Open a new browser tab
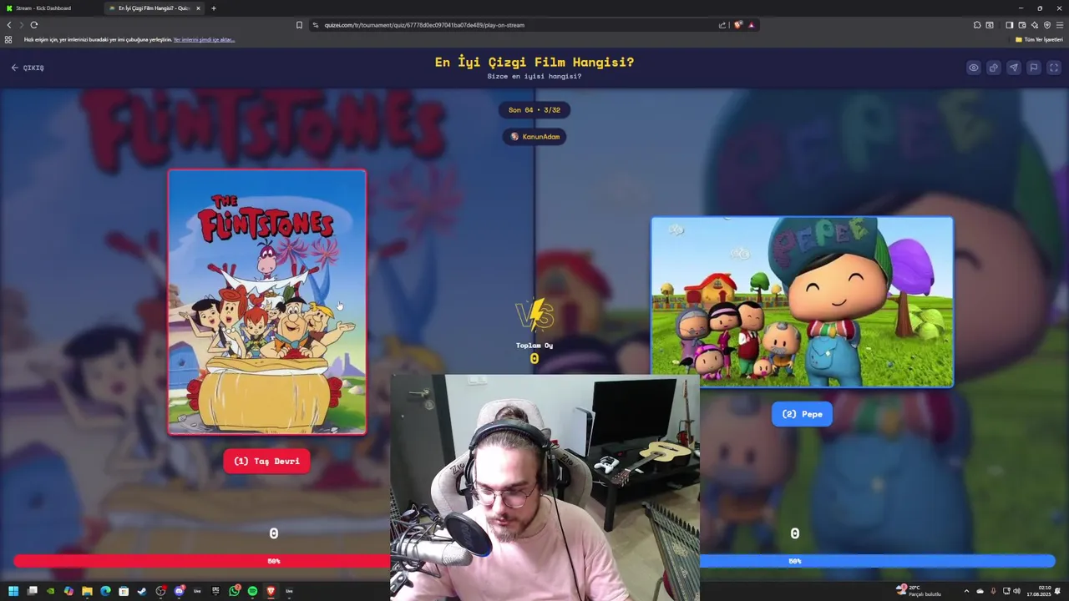1069x601 pixels. [x=214, y=8]
